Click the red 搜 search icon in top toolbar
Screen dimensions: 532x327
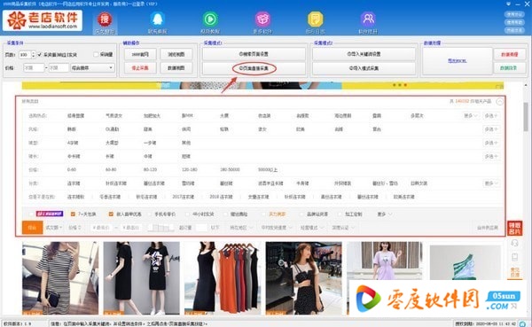105,19
